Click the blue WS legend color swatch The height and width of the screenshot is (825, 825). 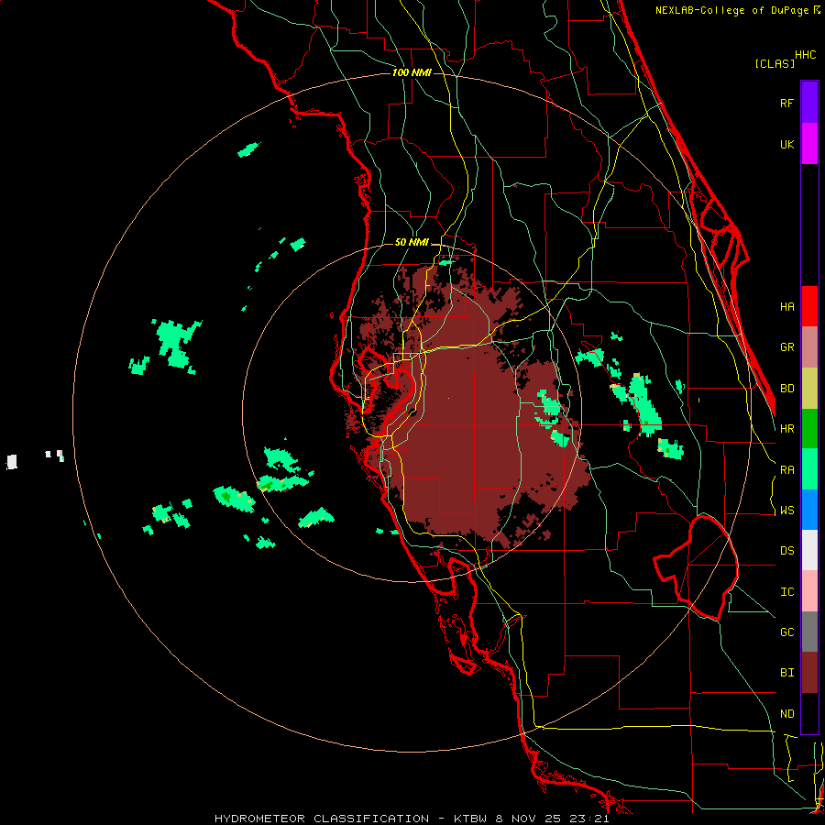[809, 510]
